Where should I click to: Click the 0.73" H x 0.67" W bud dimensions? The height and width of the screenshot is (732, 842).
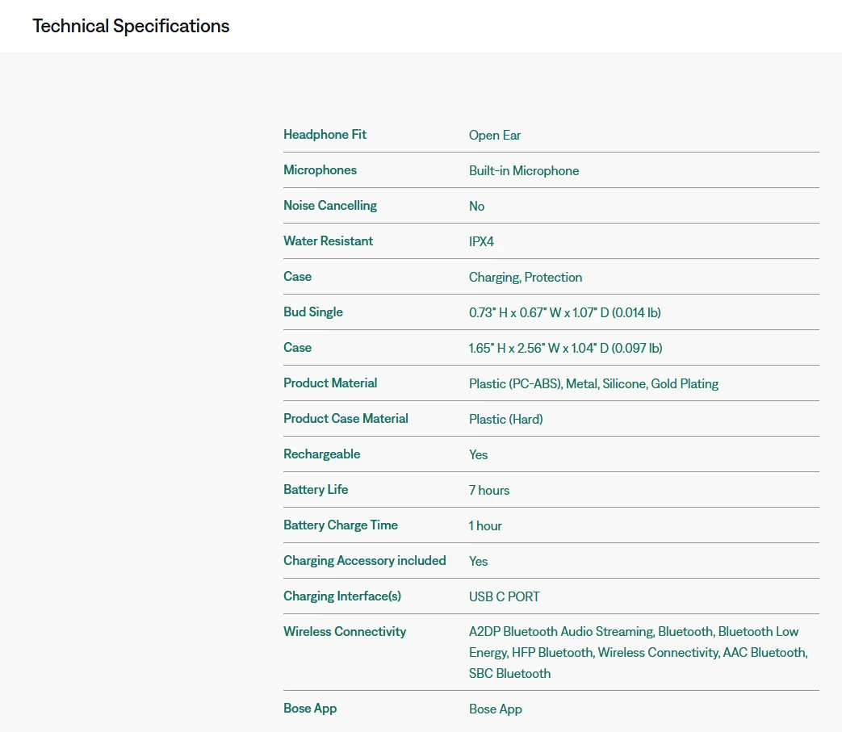pyautogui.click(x=565, y=312)
